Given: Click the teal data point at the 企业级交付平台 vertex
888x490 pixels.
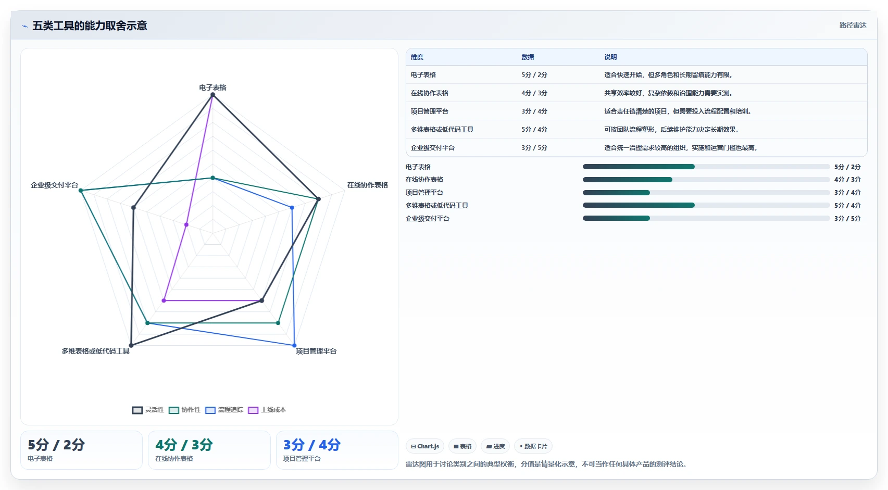Looking at the screenshot, I should click(x=81, y=191).
